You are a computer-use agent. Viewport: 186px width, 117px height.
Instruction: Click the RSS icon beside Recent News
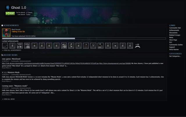(x=2, y=55)
